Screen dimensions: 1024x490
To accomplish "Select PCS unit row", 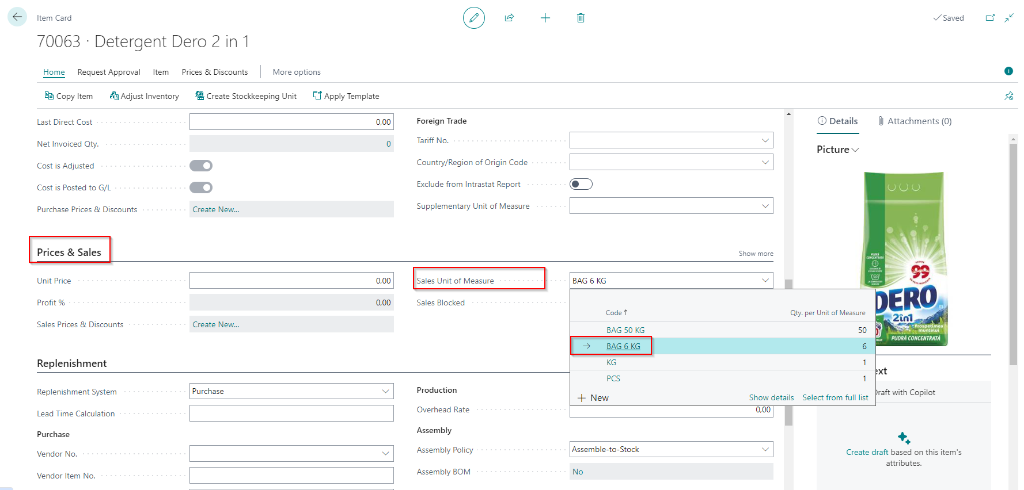I will [x=722, y=378].
